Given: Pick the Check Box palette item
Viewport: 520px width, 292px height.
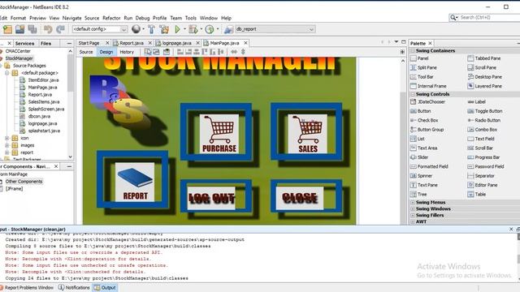Looking at the screenshot, I should click(x=424, y=121).
